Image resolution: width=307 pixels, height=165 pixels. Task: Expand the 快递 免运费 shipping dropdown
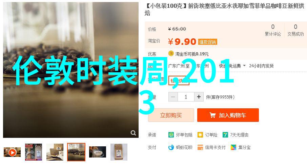click(x=244, y=66)
